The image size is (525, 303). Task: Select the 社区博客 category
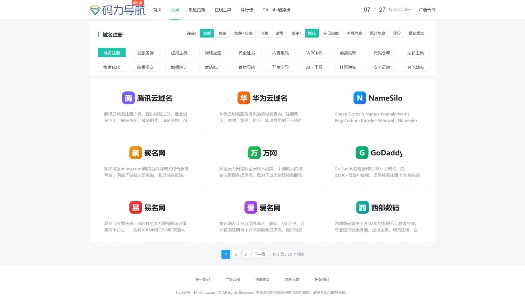click(x=348, y=67)
